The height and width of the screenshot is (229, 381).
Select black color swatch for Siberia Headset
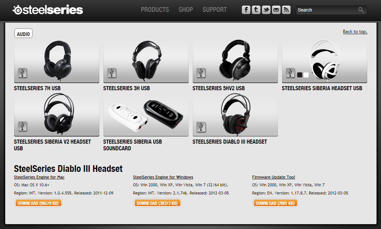click(300, 75)
